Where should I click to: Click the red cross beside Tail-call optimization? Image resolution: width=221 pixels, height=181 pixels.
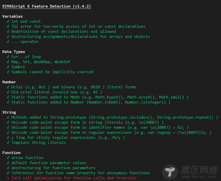8,178
